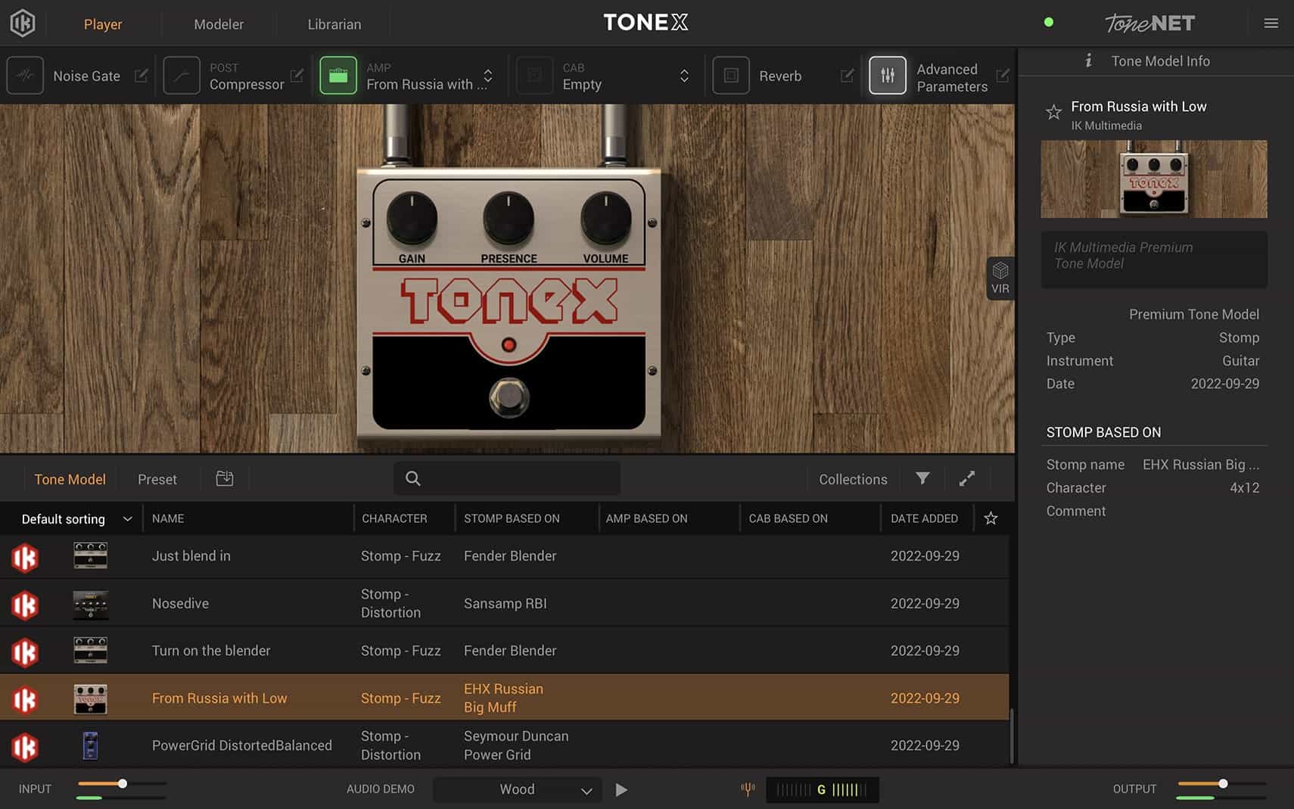The image size is (1294, 809).
Task: Play the audio demo
Action: 621,789
